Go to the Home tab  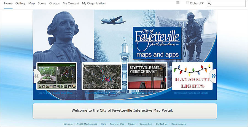[8, 3]
